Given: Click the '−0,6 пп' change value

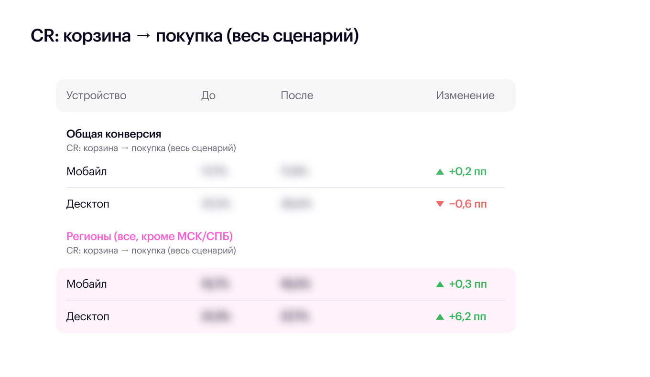Looking at the screenshot, I should coord(468,204).
